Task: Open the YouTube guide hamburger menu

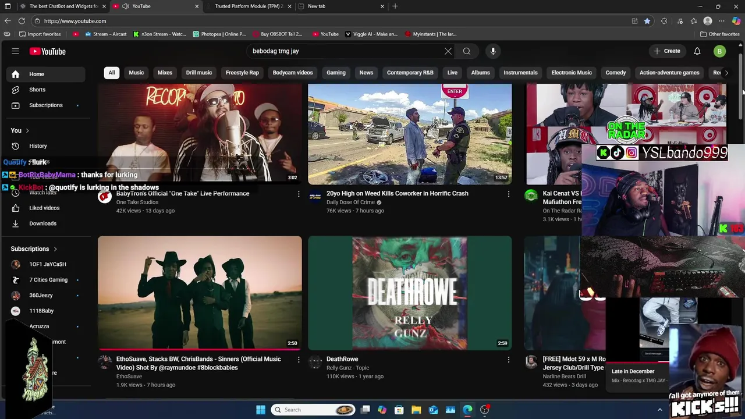Action: coord(16,51)
